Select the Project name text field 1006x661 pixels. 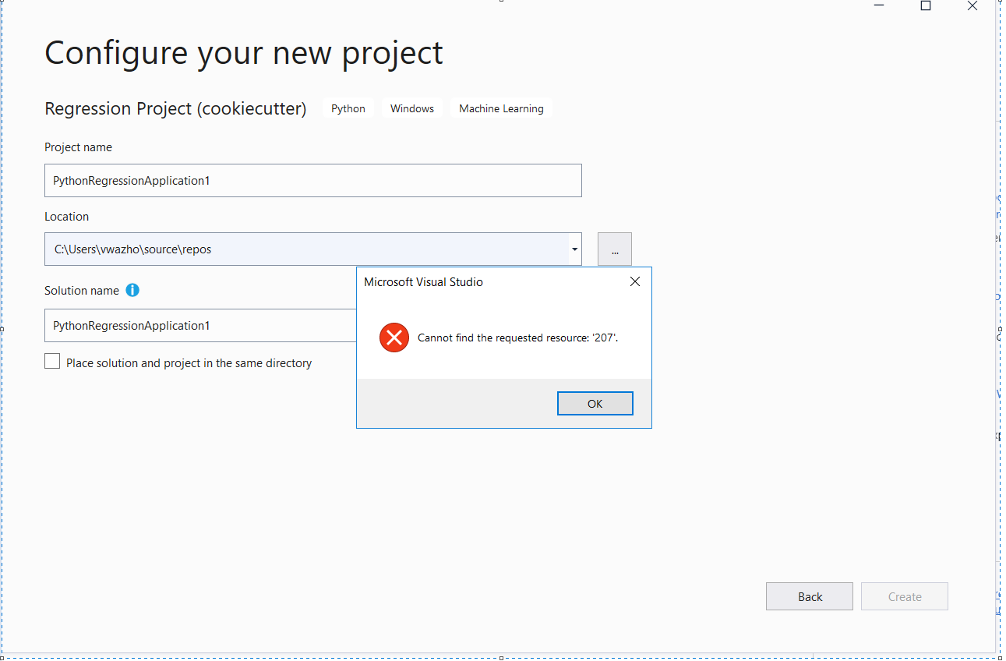tap(312, 180)
